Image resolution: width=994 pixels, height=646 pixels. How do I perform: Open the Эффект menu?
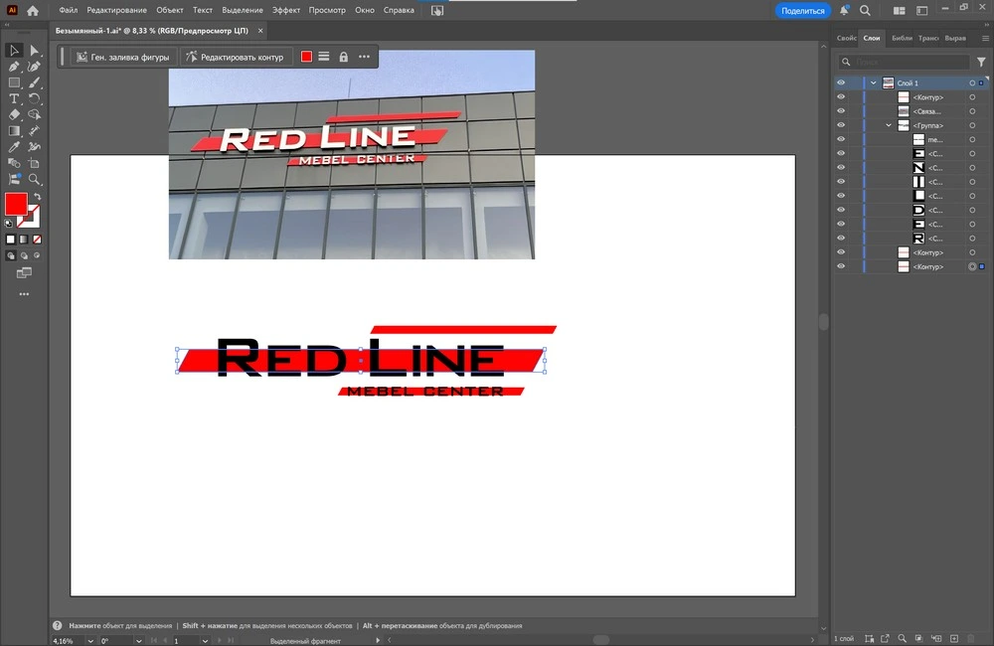286,10
